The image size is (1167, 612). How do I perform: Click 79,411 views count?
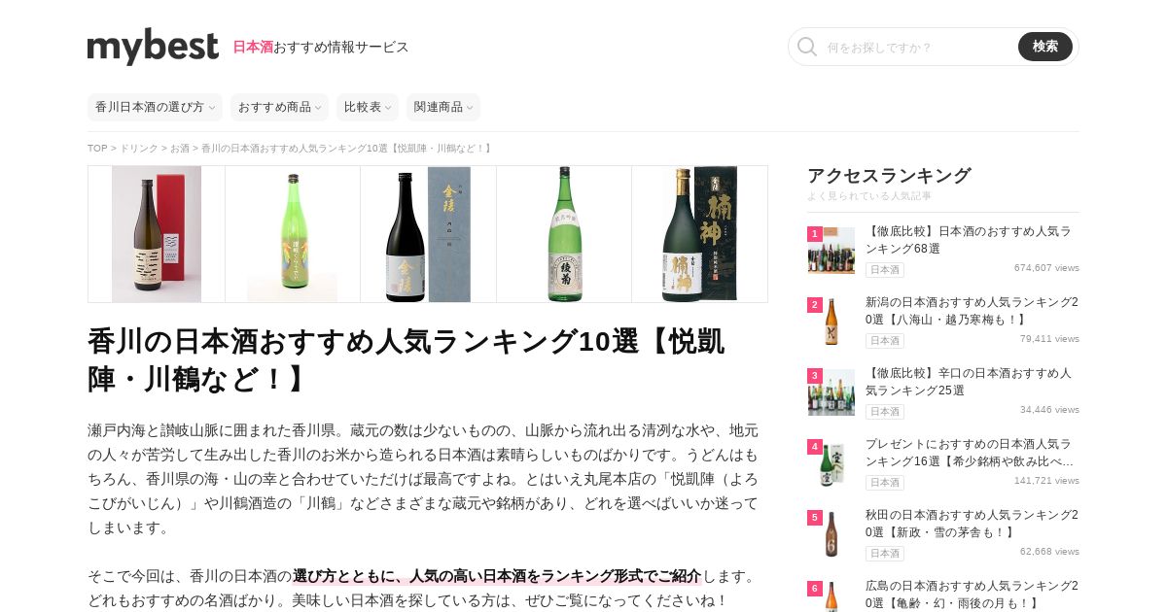(1049, 339)
